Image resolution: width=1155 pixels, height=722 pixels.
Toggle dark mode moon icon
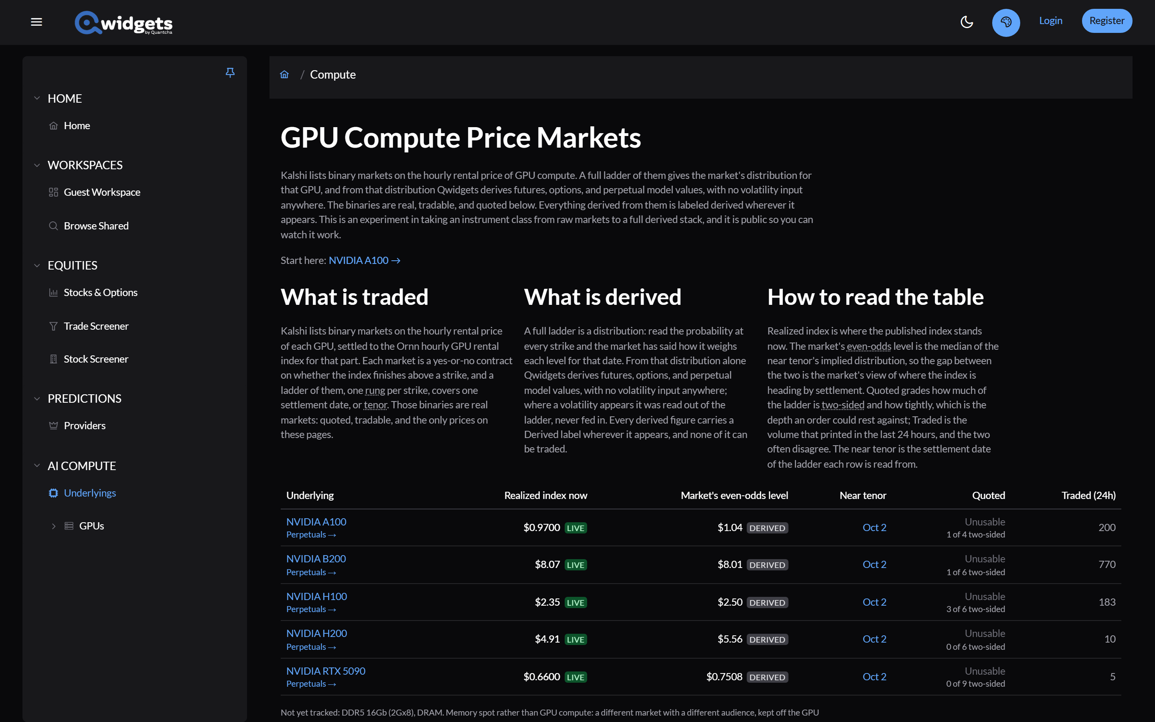(x=967, y=22)
